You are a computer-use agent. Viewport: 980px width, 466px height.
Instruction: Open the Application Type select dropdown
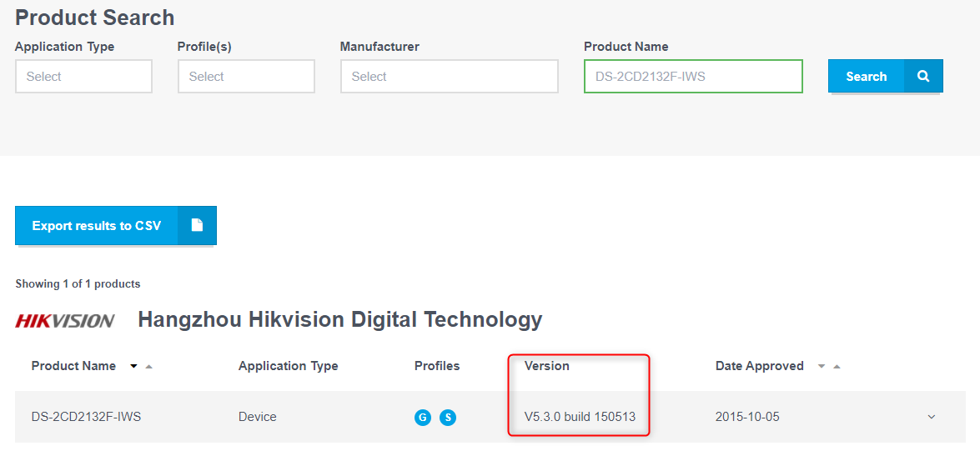tap(83, 77)
